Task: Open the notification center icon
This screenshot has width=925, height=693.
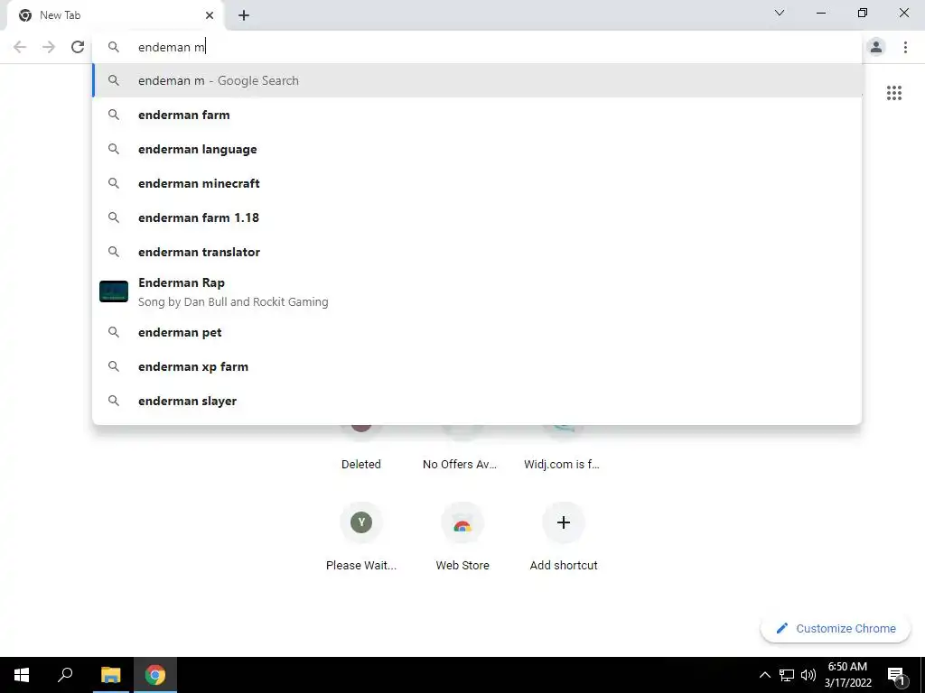Action: (896, 675)
